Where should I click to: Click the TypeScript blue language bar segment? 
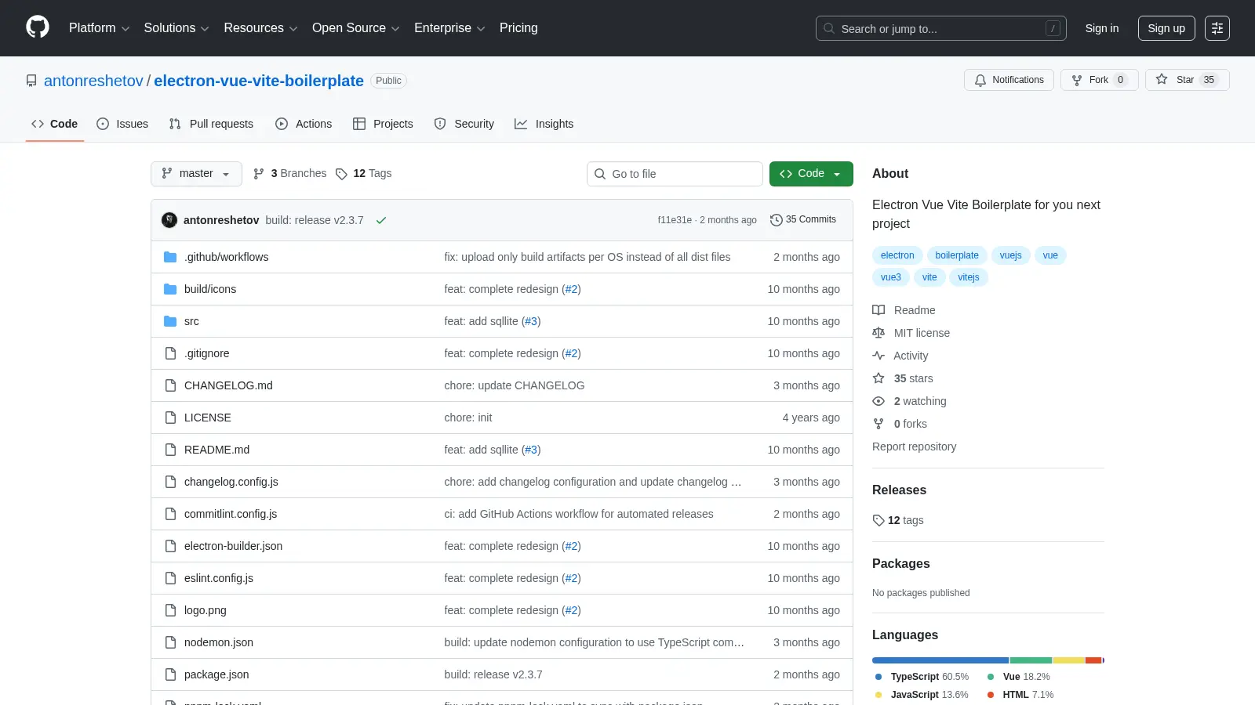click(940, 660)
